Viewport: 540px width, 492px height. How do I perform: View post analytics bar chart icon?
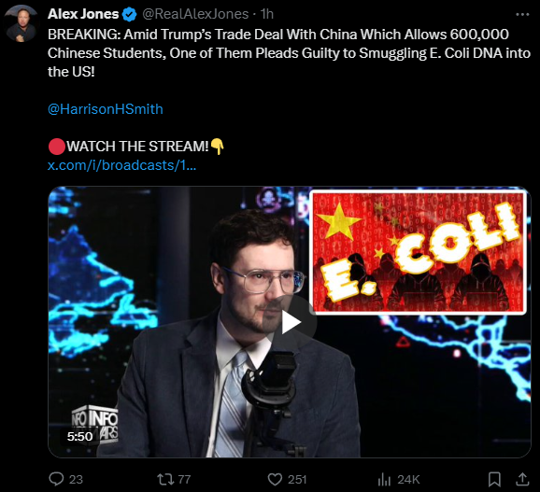click(384, 479)
